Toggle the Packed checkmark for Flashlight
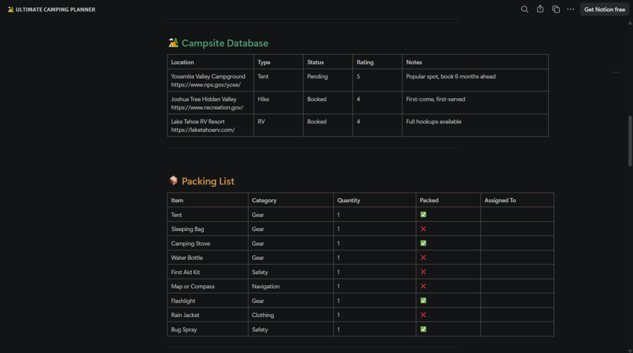 click(423, 301)
